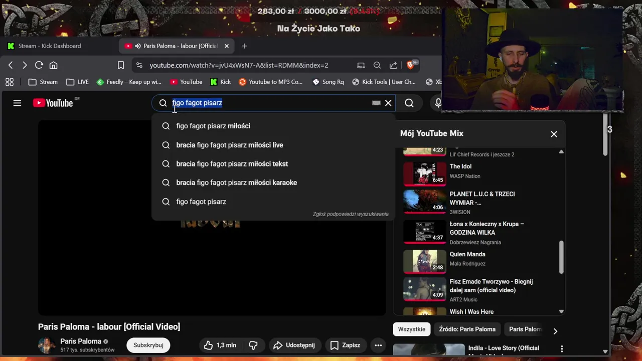Go to YouTube home via logo

click(53, 103)
